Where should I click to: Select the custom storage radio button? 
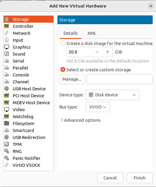[x=63, y=69]
